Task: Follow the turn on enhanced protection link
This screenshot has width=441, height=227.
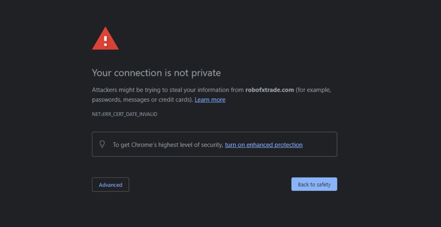Action: [264, 145]
